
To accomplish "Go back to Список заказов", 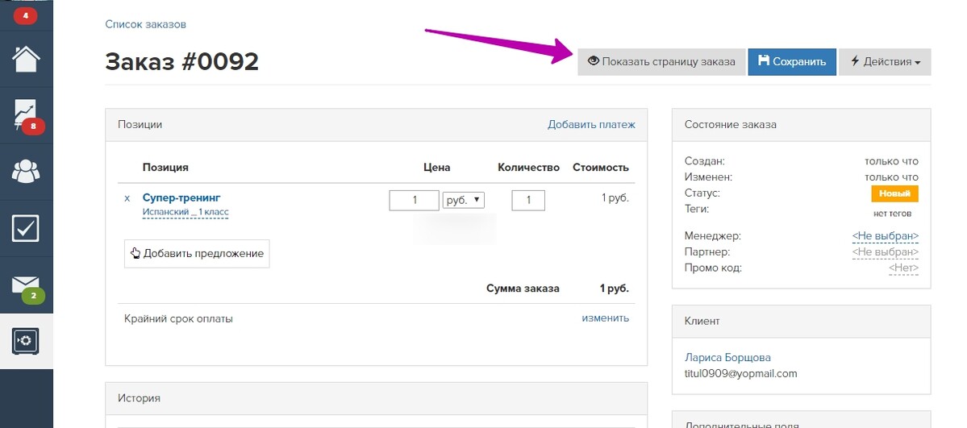I will click(x=145, y=25).
